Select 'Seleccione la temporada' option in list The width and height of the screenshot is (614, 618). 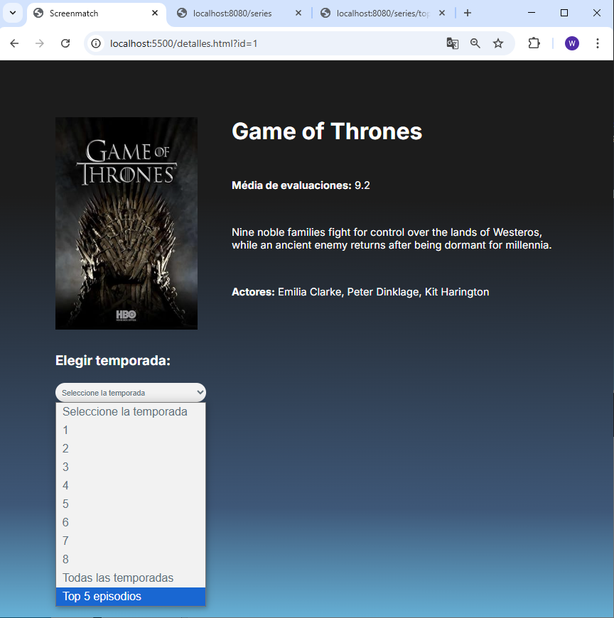pyautogui.click(x=131, y=411)
